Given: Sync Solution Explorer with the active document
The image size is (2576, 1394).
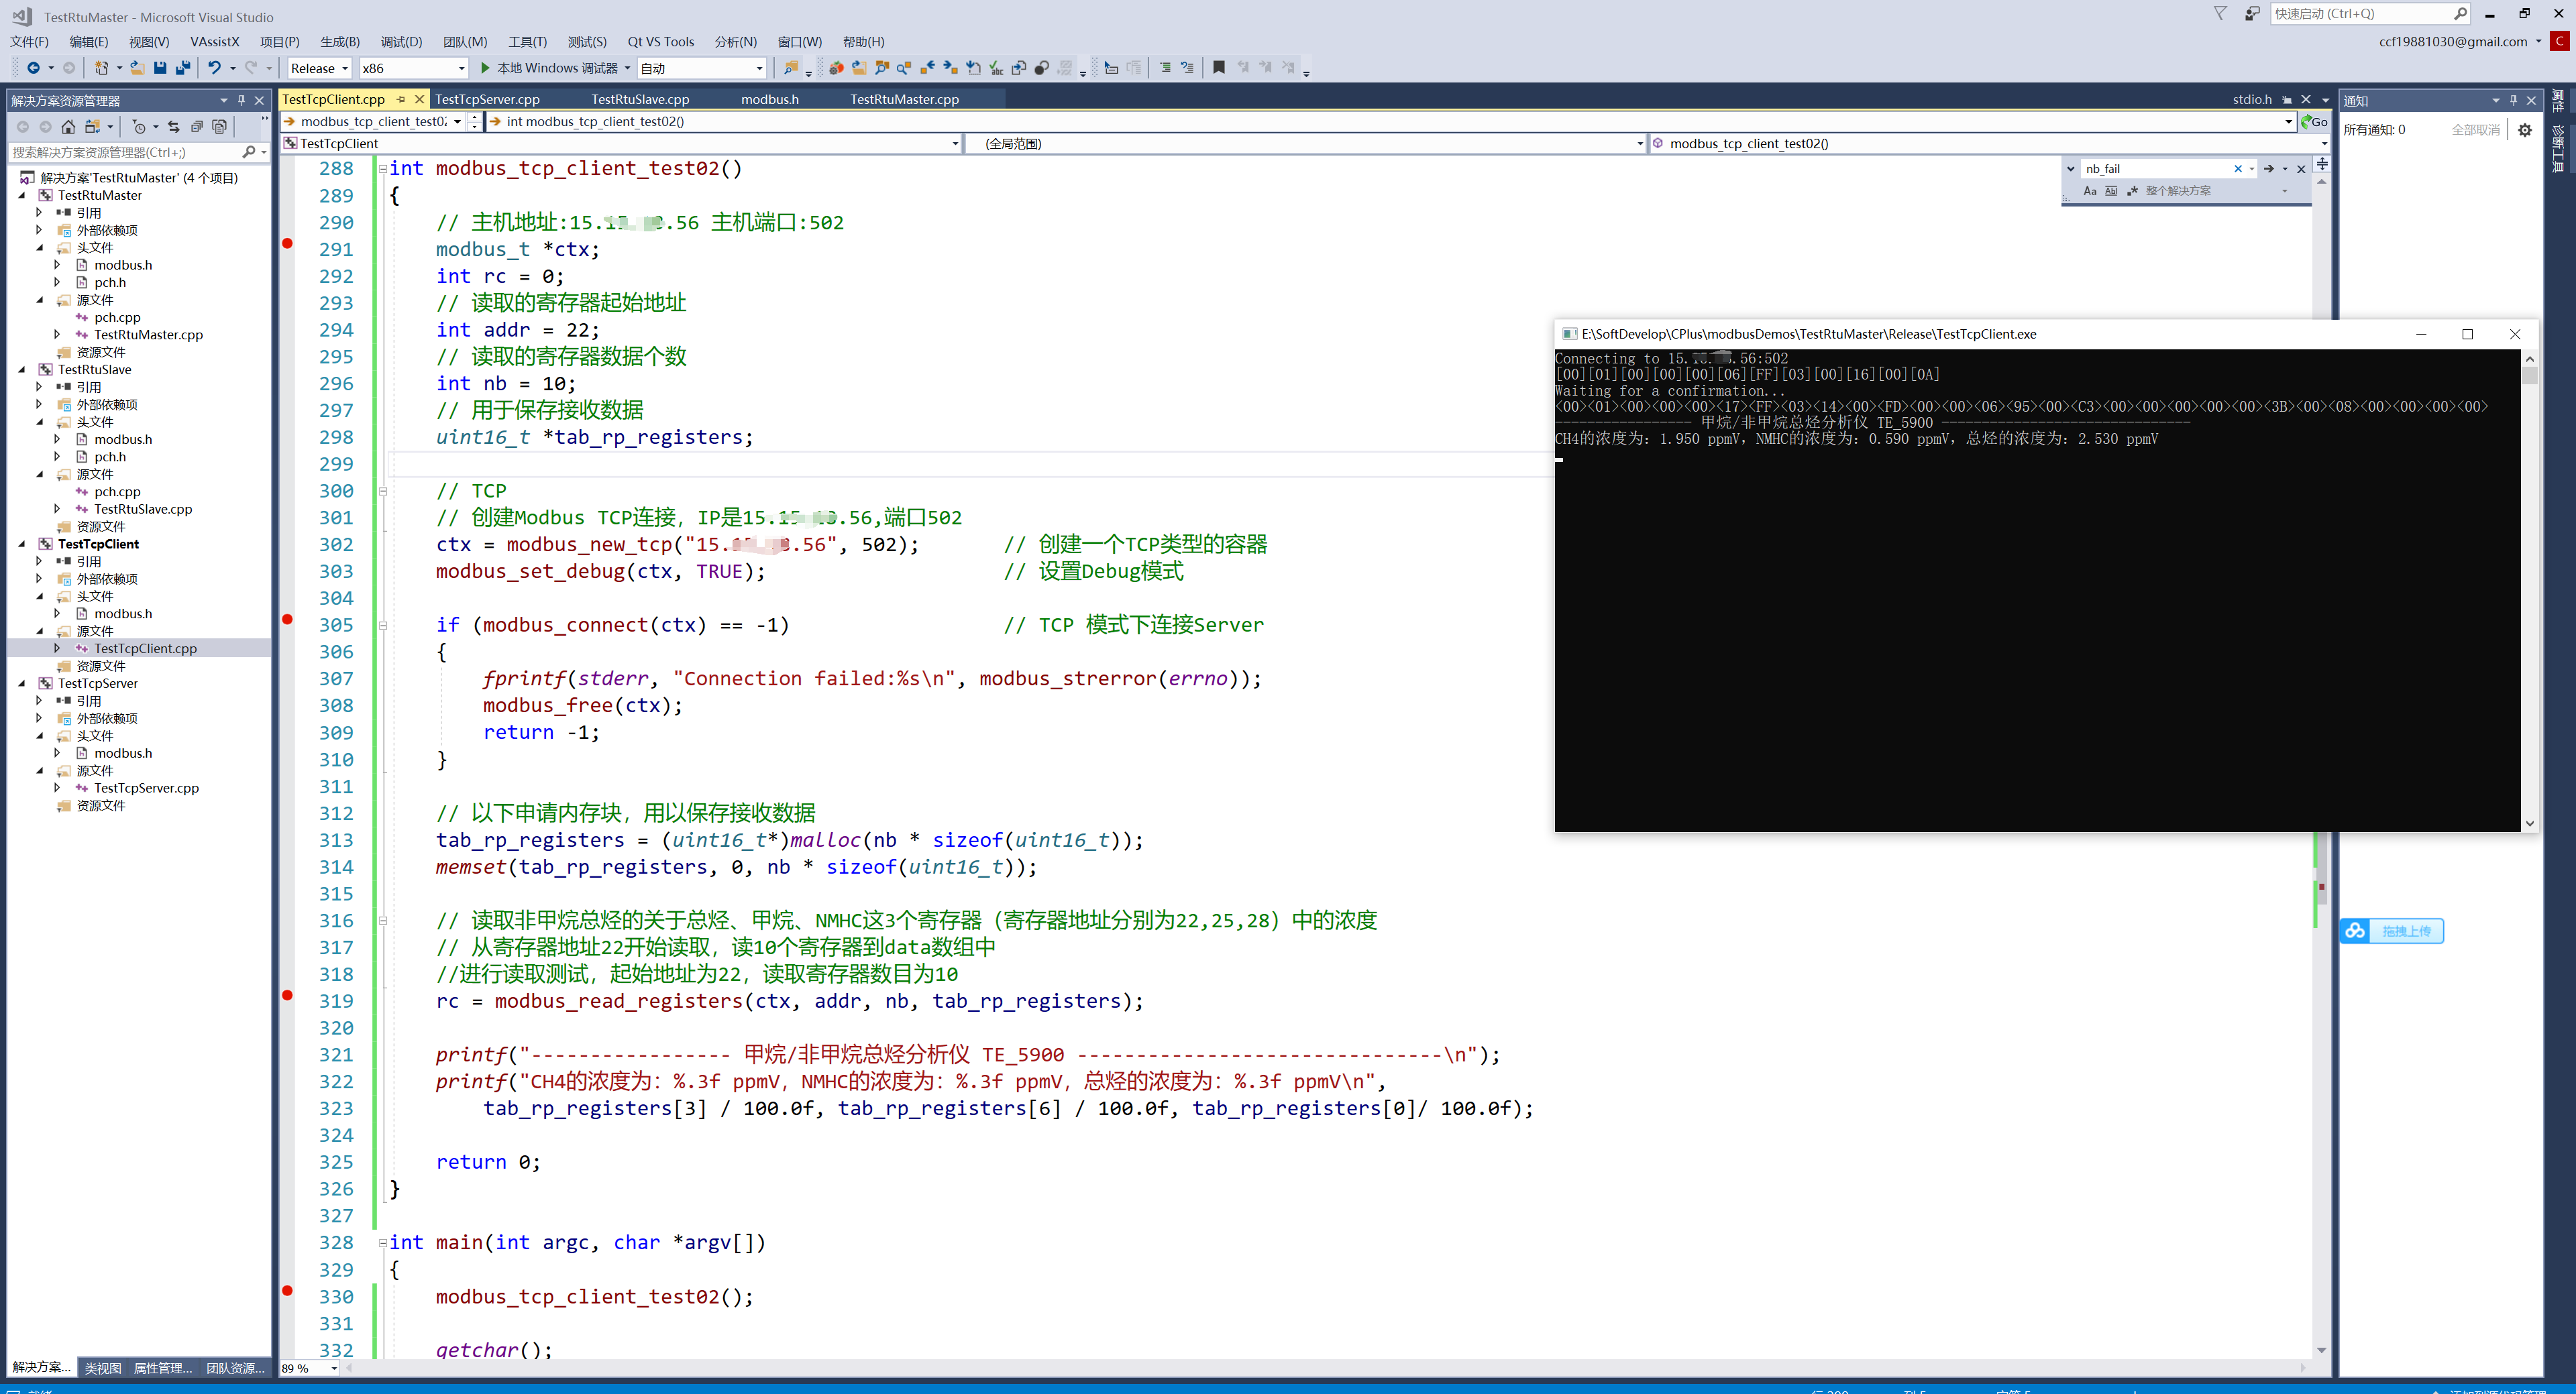Looking at the screenshot, I should pos(174,126).
